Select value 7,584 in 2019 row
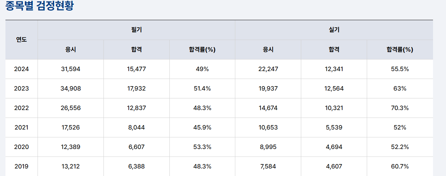This screenshot has height=176, width=446. [268, 166]
